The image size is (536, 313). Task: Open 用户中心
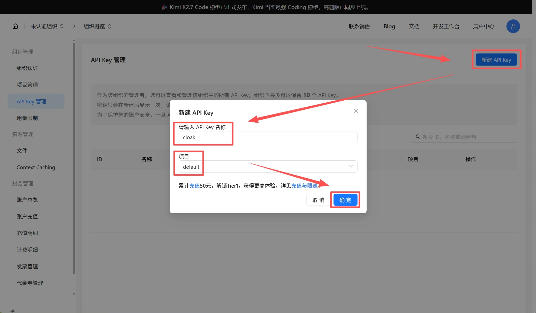(x=483, y=26)
